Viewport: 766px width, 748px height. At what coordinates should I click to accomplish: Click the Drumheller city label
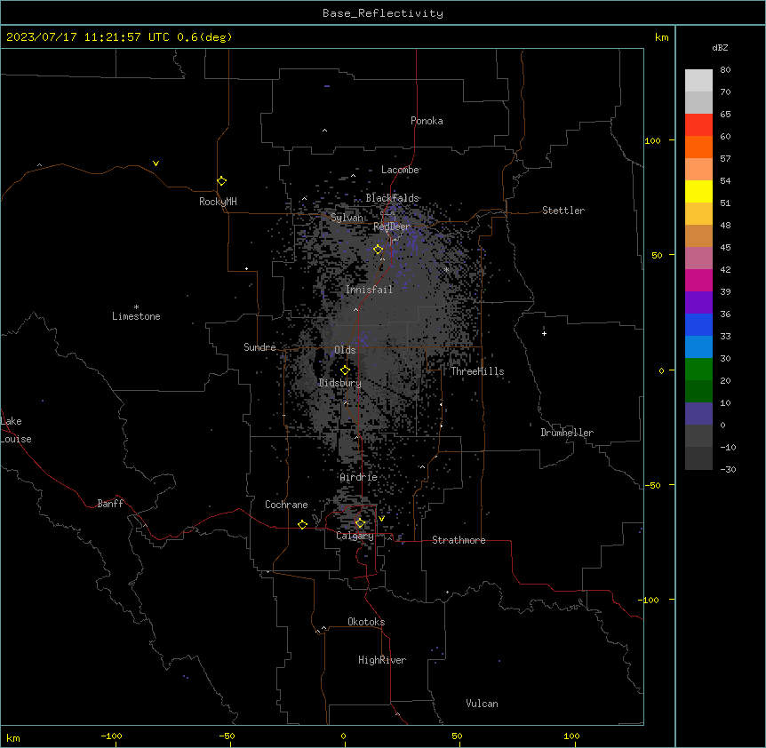click(567, 433)
